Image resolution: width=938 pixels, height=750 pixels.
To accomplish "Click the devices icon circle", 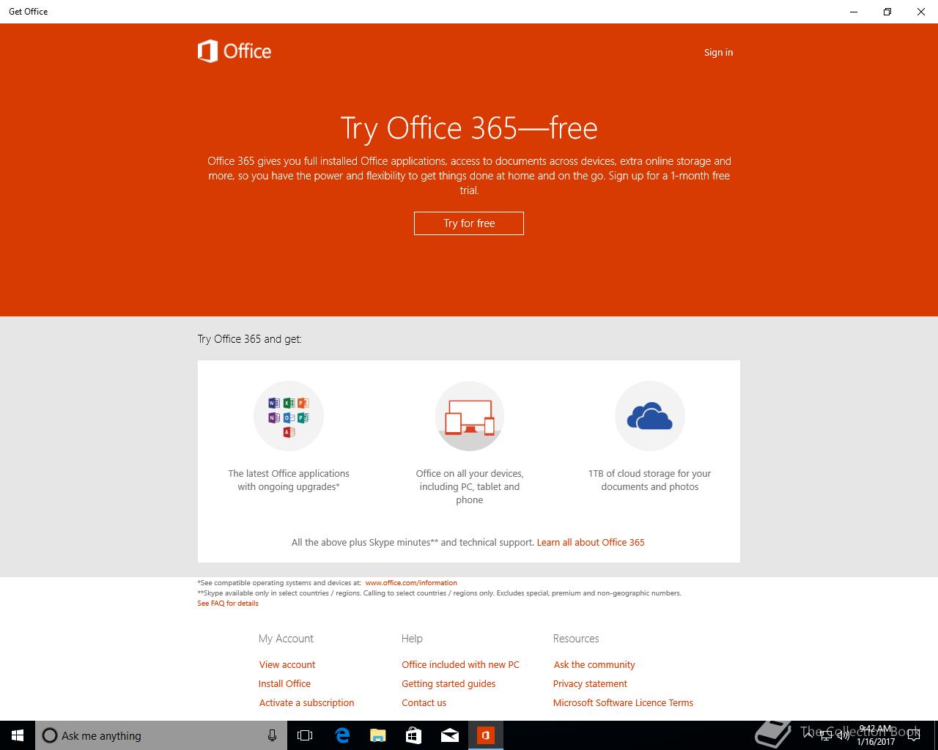I will pos(470,416).
